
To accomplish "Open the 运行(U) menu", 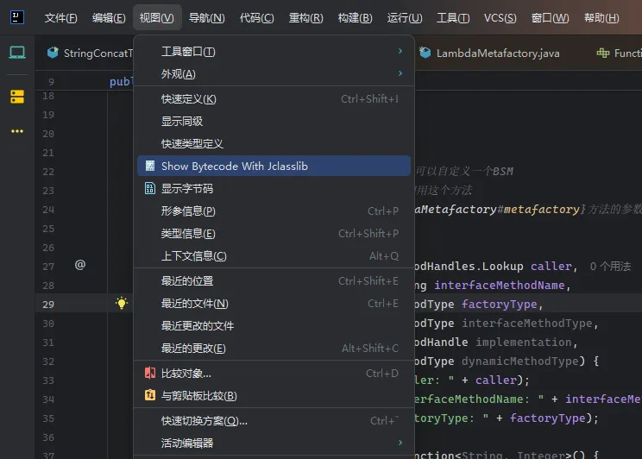I will point(405,17).
